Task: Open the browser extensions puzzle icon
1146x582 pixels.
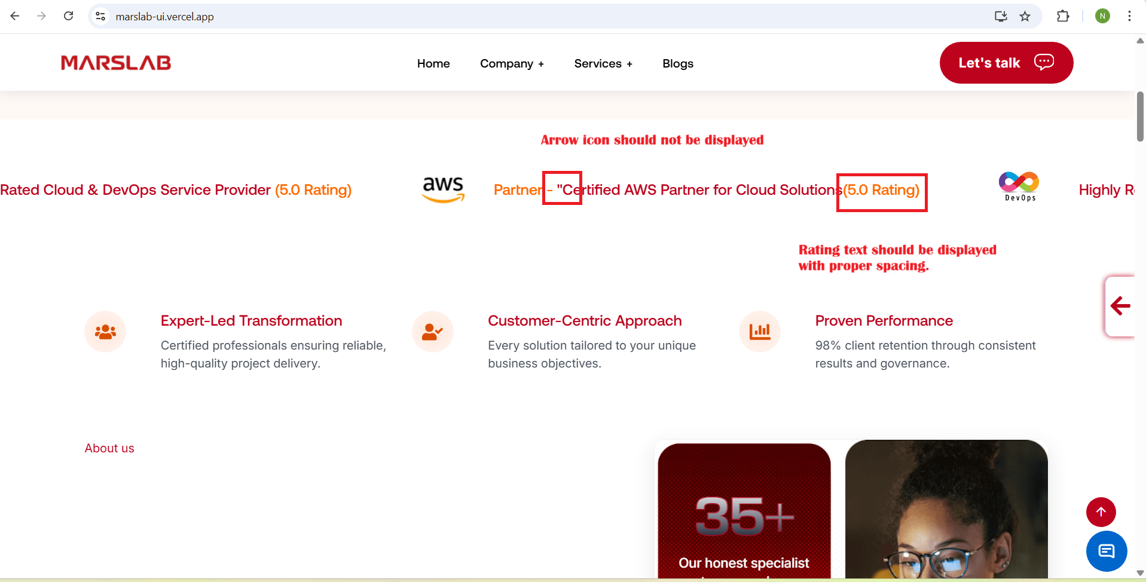Action: [x=1063, y=16]
